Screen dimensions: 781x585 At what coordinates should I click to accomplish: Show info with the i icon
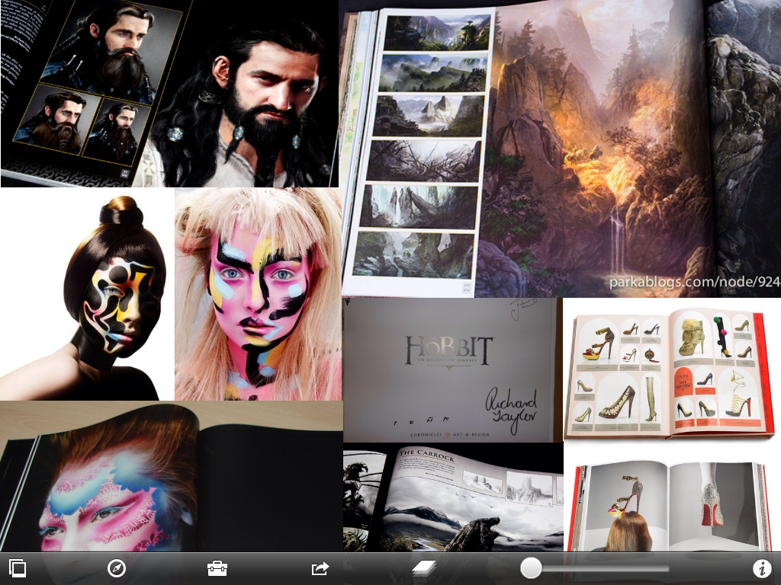pyautogui.click(x=762, y=568)
